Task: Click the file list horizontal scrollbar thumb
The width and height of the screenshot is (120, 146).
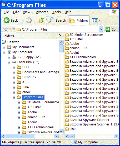Action: 72,137
